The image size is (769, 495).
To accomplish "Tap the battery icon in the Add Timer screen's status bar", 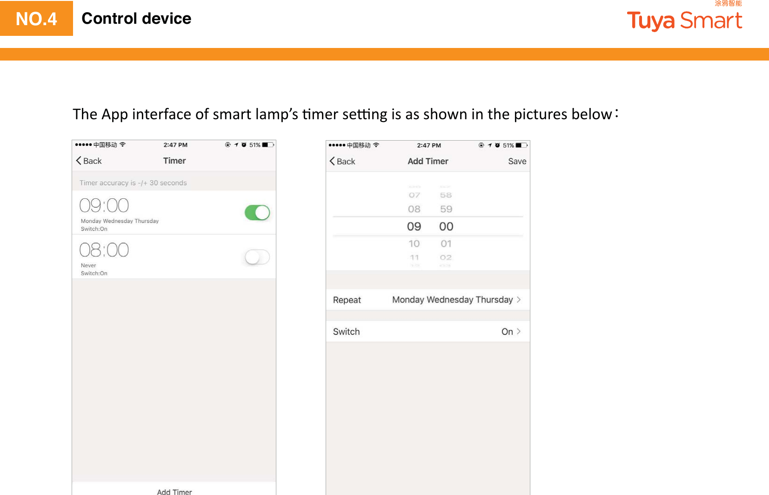I will pyautogui.click(x=522, y=145).
